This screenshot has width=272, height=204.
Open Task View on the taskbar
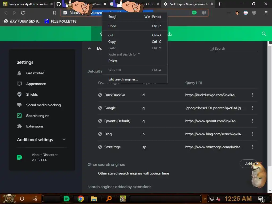(35, 199)
